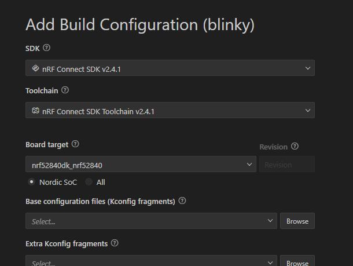
Task: Click the SDK tag icon in dropdown
Action: [35, 68]
